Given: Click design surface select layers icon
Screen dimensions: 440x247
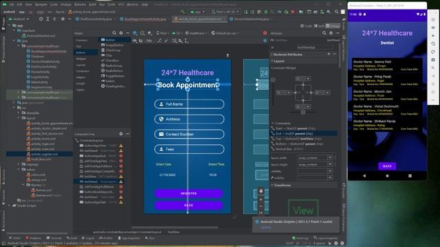Looking at the screenshot, I should pyautogui.click(x=135, y=33).
